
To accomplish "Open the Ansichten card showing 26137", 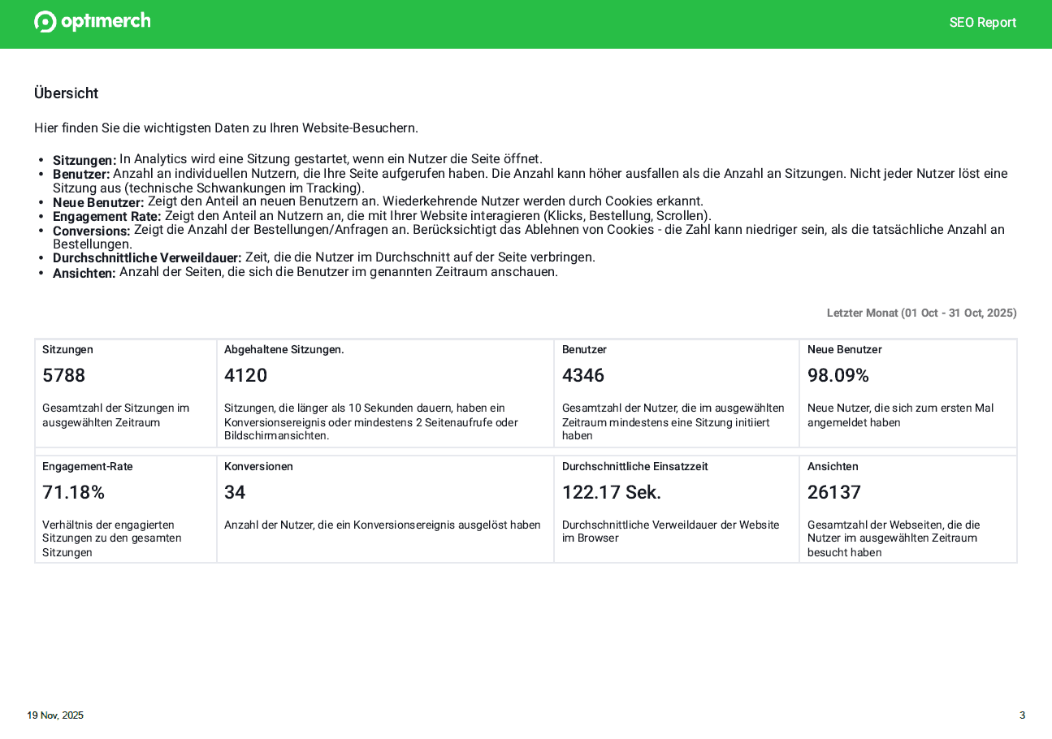I will (x=907, y=508).
